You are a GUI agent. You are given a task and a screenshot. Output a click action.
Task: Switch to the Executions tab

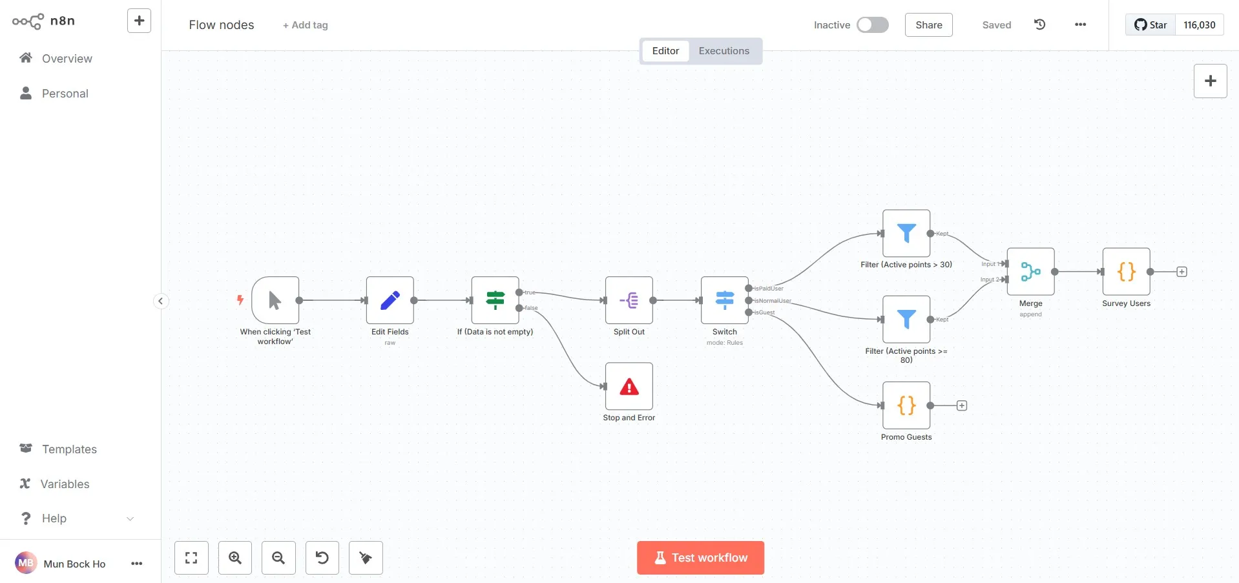pyautogui.click(x=724, y=51)
